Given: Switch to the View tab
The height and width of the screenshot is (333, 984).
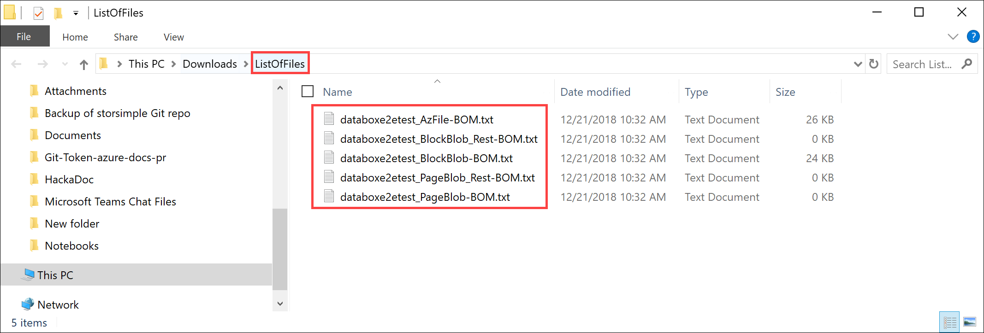Looking at the screenshot, I should pos(173,36).
